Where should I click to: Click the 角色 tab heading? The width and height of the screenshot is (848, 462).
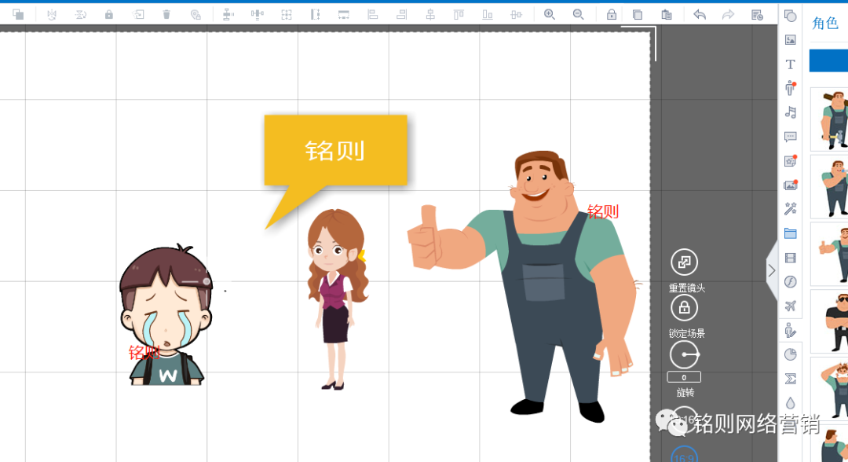coord(825,24)
